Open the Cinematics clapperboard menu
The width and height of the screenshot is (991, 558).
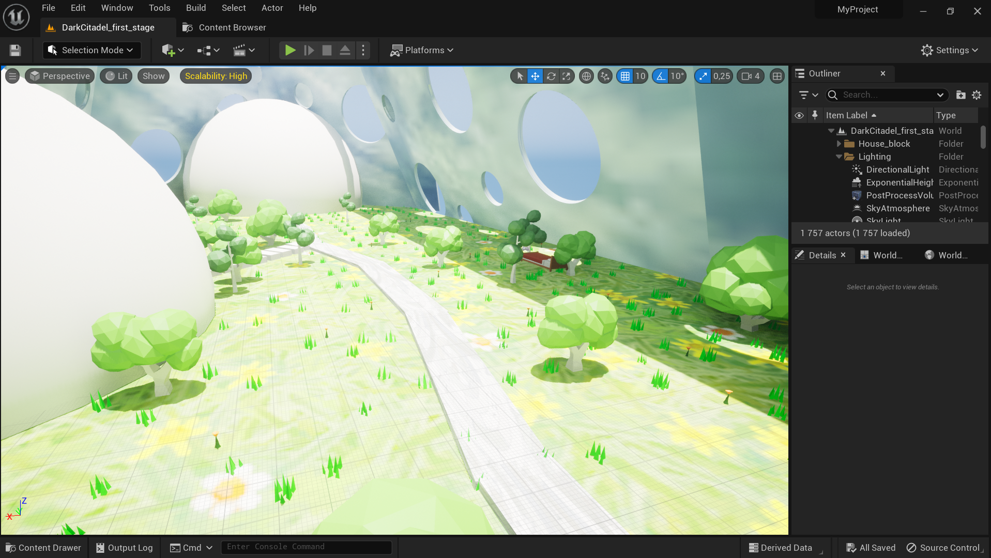[244, 50]
